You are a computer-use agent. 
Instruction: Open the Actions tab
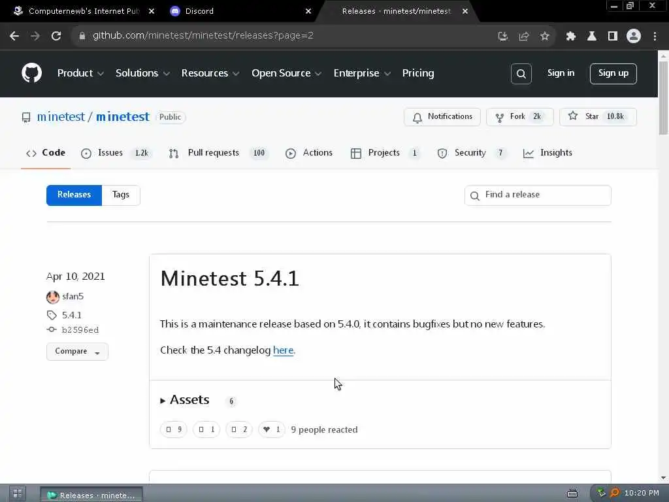(x=309, y=153)
